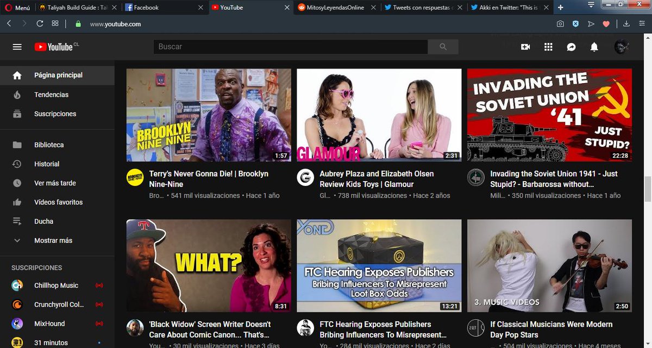
Task: Open the create video camera icon
Action: point(525,47)
